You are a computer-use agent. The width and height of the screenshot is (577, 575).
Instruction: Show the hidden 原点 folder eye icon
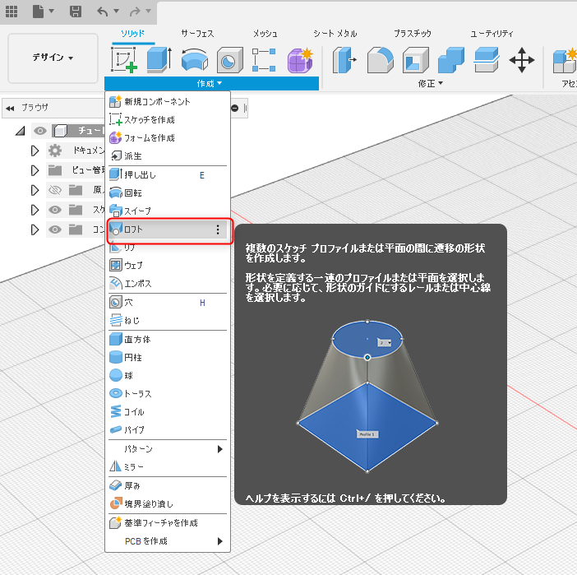click(55, 190)
